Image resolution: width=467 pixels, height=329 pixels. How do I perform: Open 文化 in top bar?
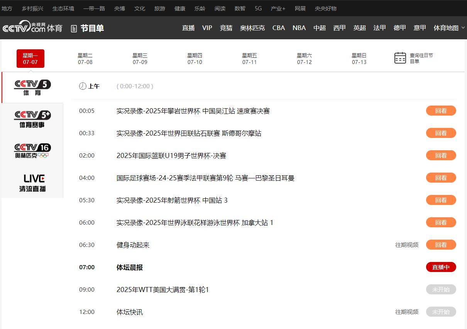click(140, 8)
